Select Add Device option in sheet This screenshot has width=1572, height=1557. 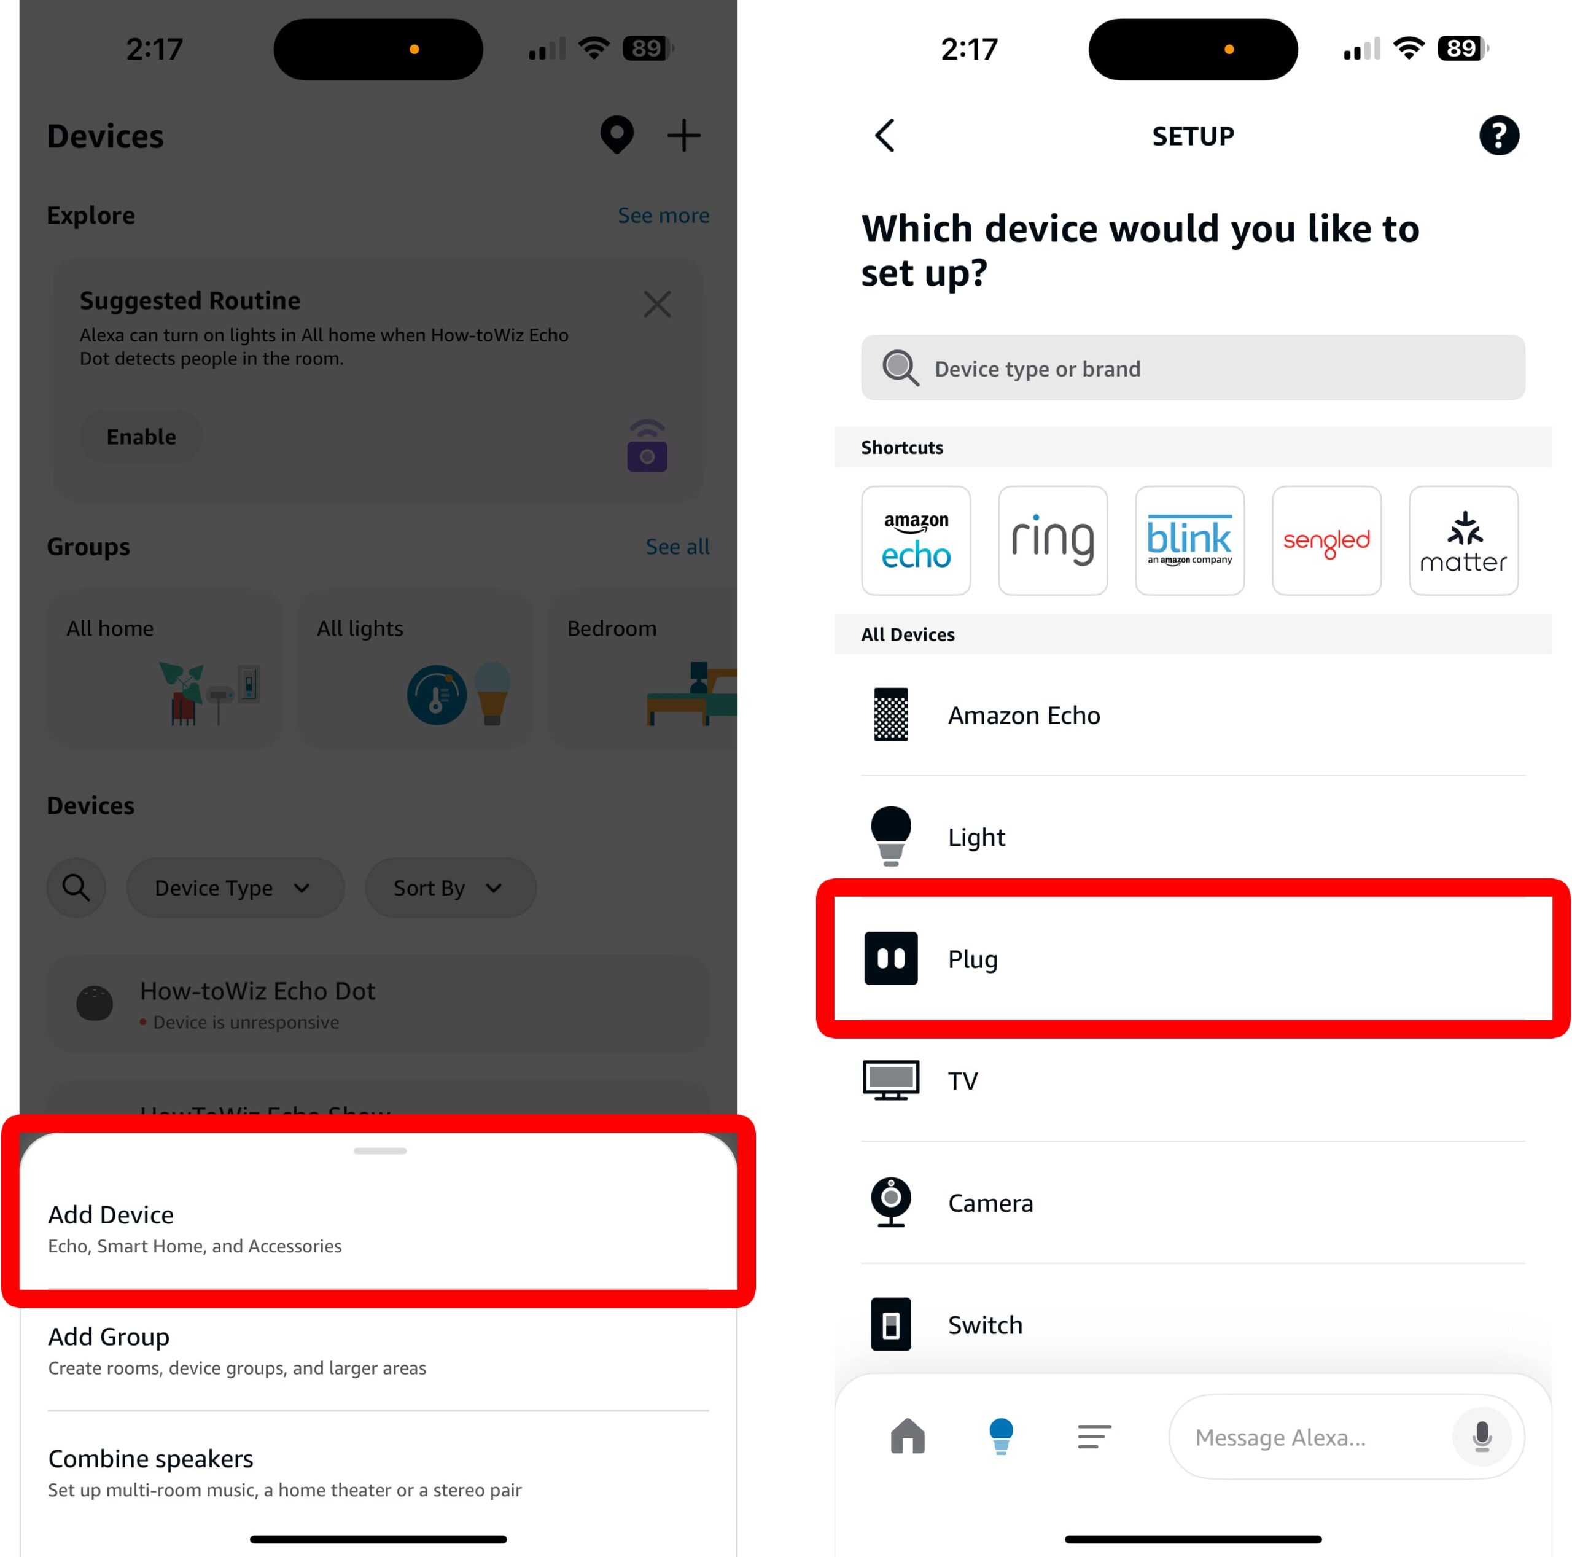378,1228
